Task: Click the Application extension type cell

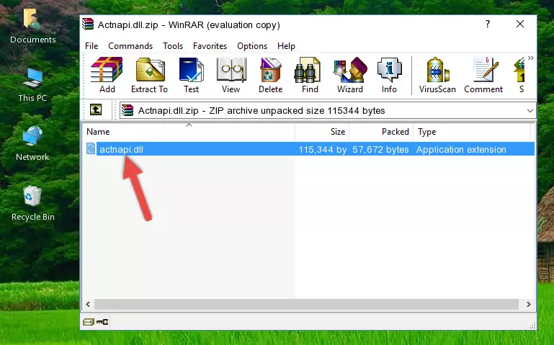Action: tap(461, 149)
